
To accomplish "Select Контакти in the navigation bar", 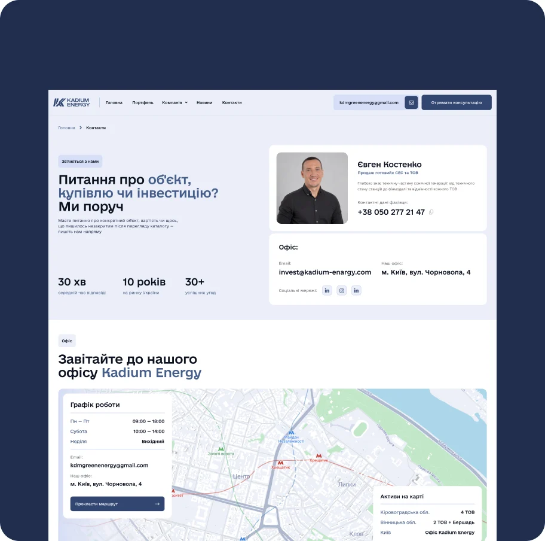I will [x=232, y=103].
